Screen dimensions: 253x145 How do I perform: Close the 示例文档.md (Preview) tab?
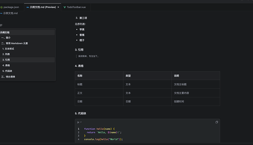[x=58, y=7]
